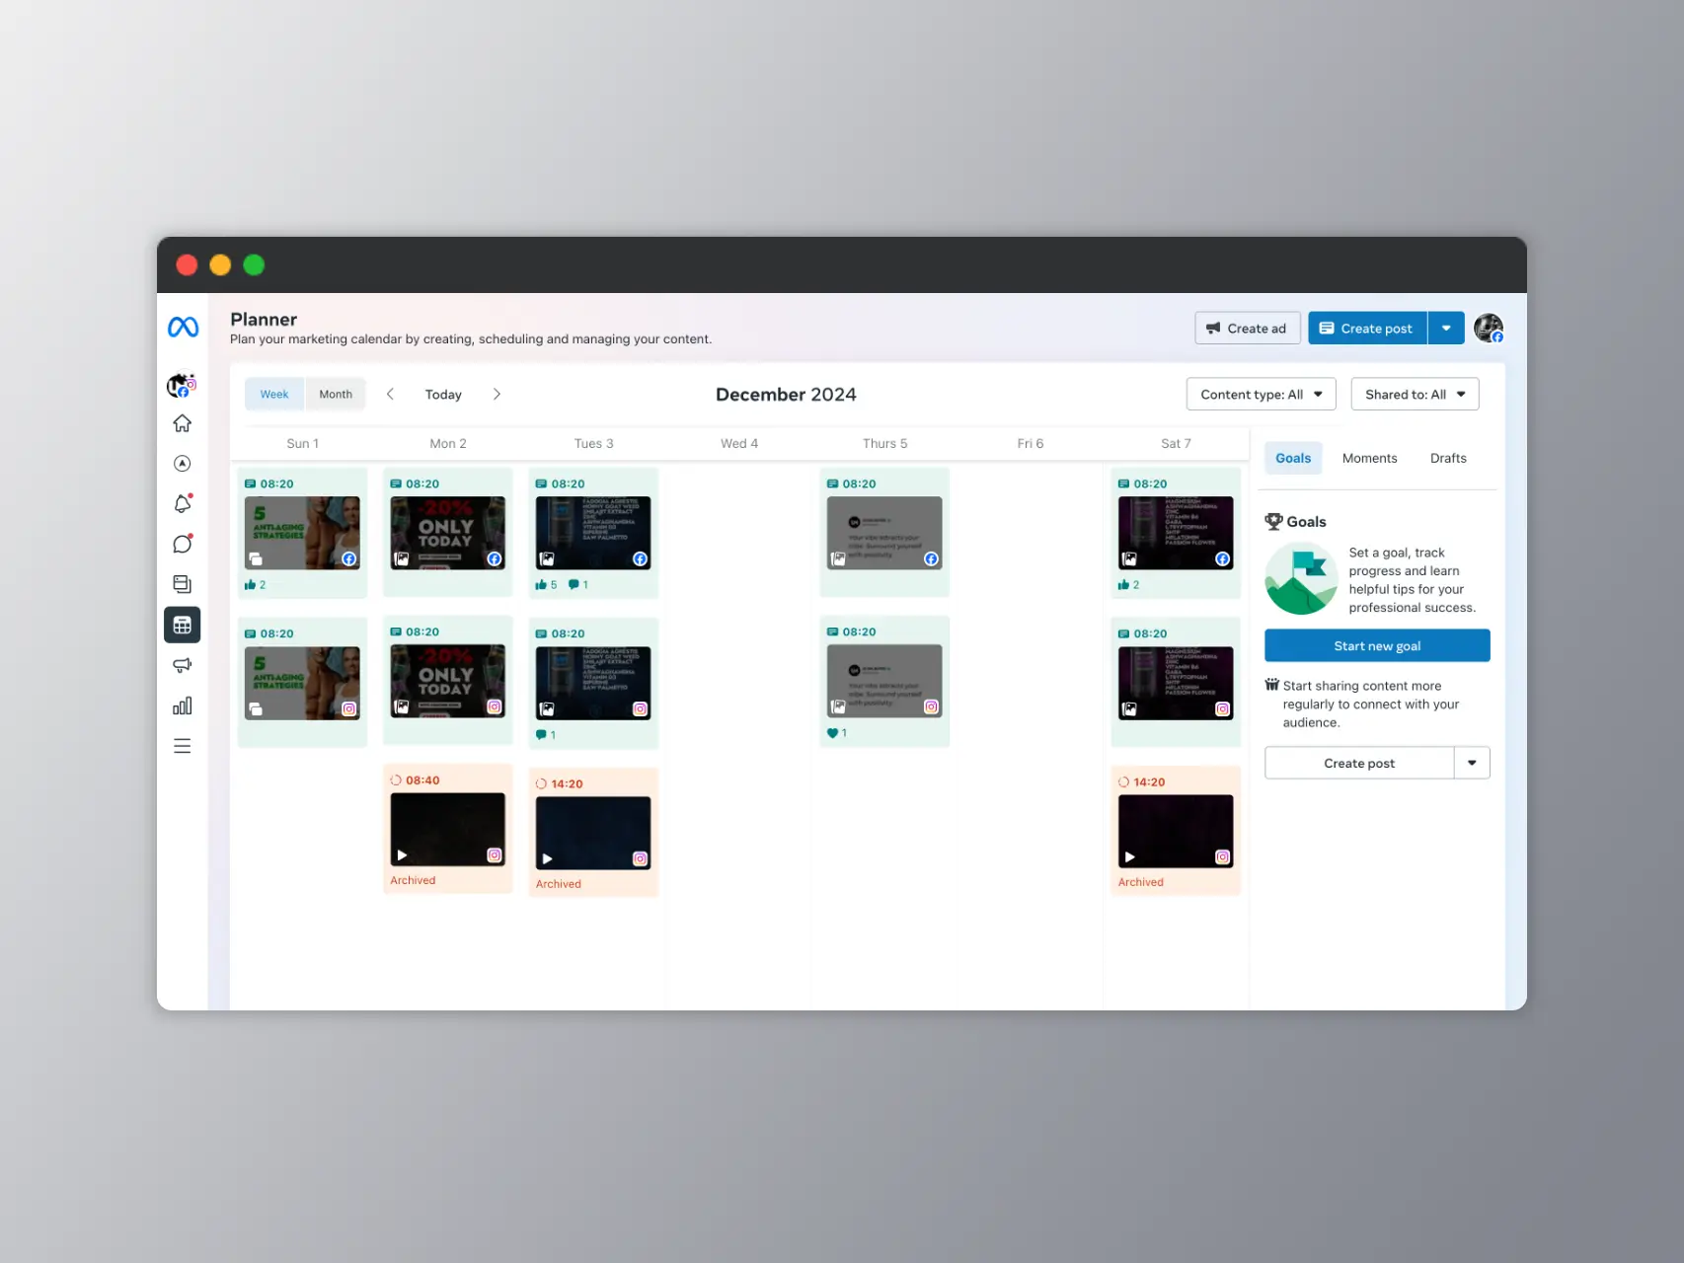The image size is (1684, 1263).
Task: Click the Create ad button
Action: pyautogui.click(x=1247, y=329)
